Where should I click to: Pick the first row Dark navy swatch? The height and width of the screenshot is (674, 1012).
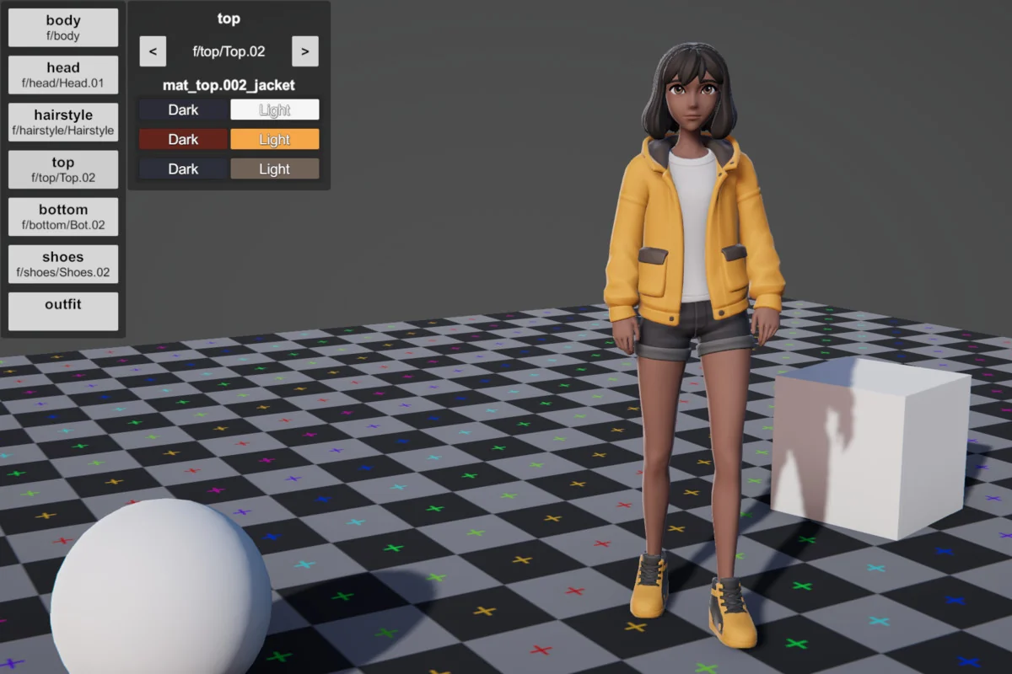coord(183,110)
